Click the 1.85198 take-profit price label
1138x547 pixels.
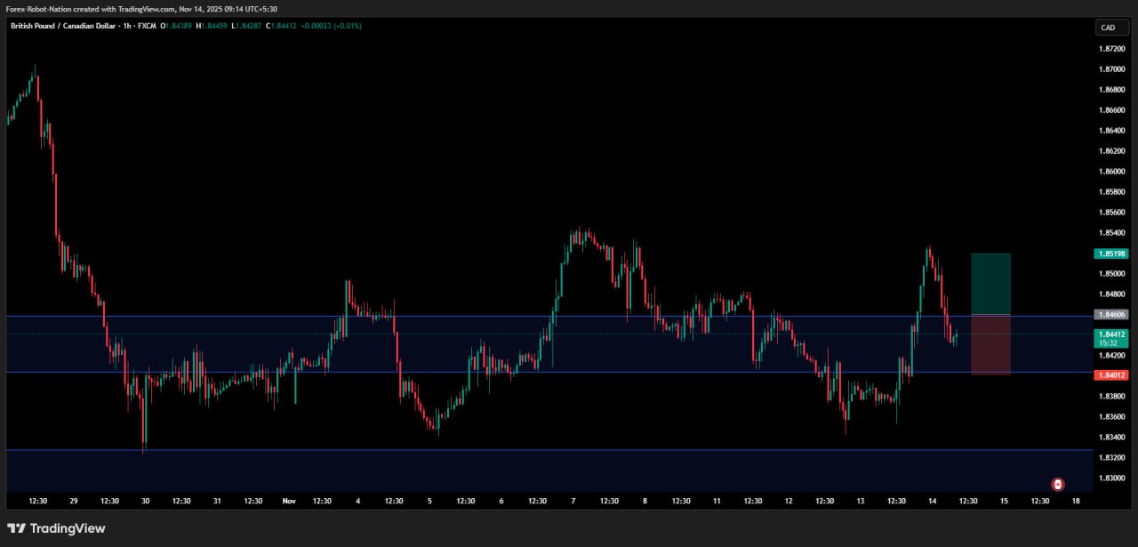(1111, 253)
